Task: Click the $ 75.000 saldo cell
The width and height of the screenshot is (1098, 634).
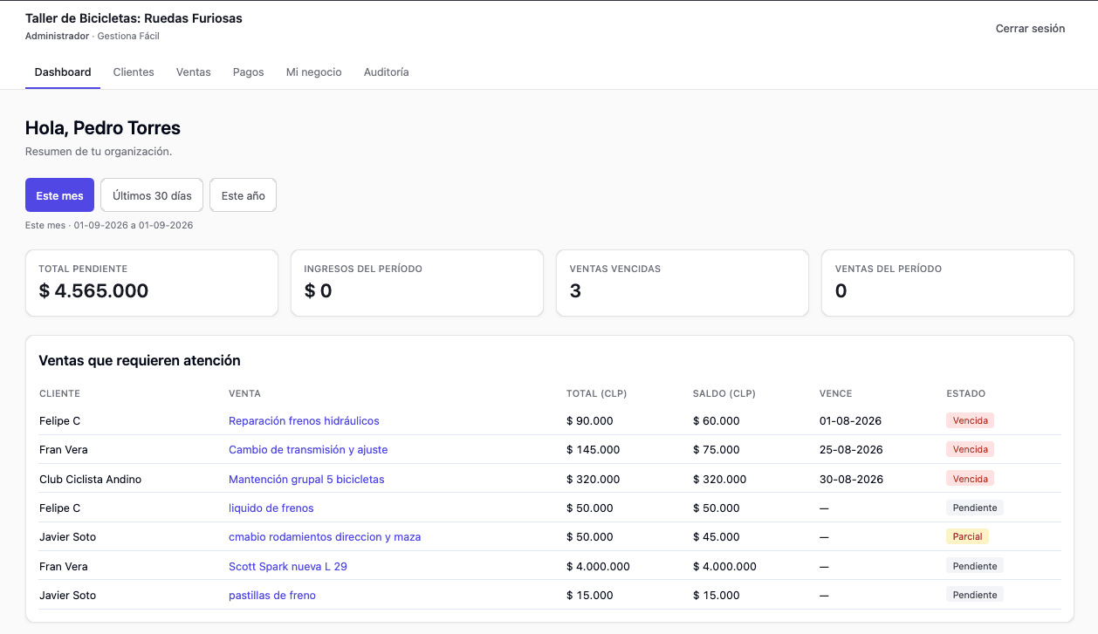Action: [716, 450]
